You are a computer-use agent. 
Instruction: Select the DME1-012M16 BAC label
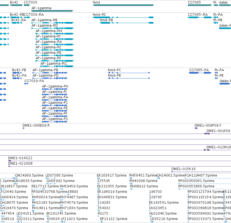219,147
